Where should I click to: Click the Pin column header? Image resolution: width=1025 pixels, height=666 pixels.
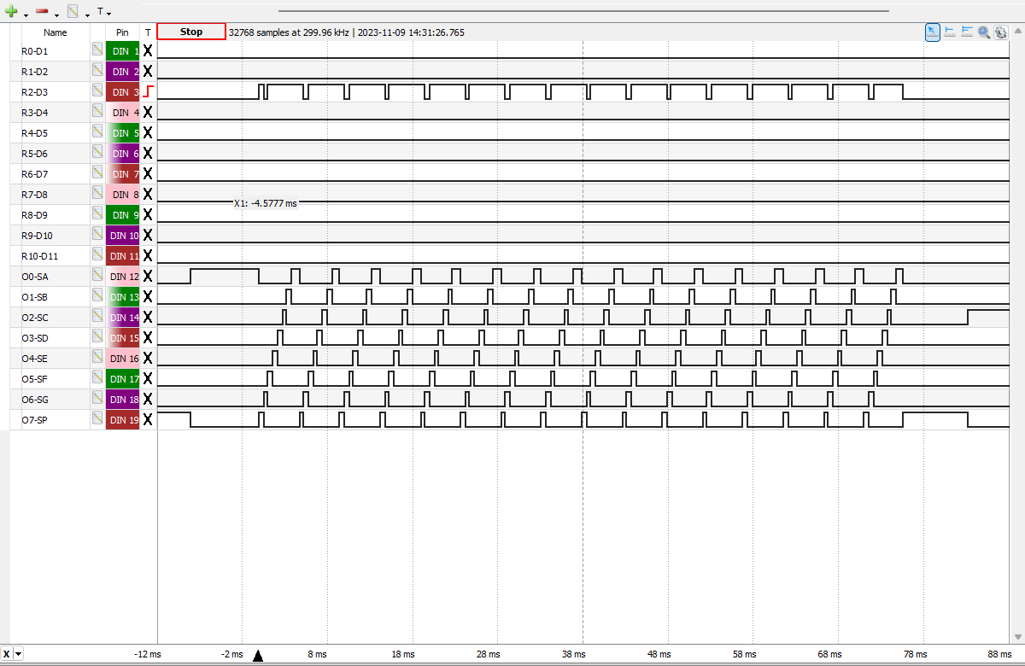point(122,32)
